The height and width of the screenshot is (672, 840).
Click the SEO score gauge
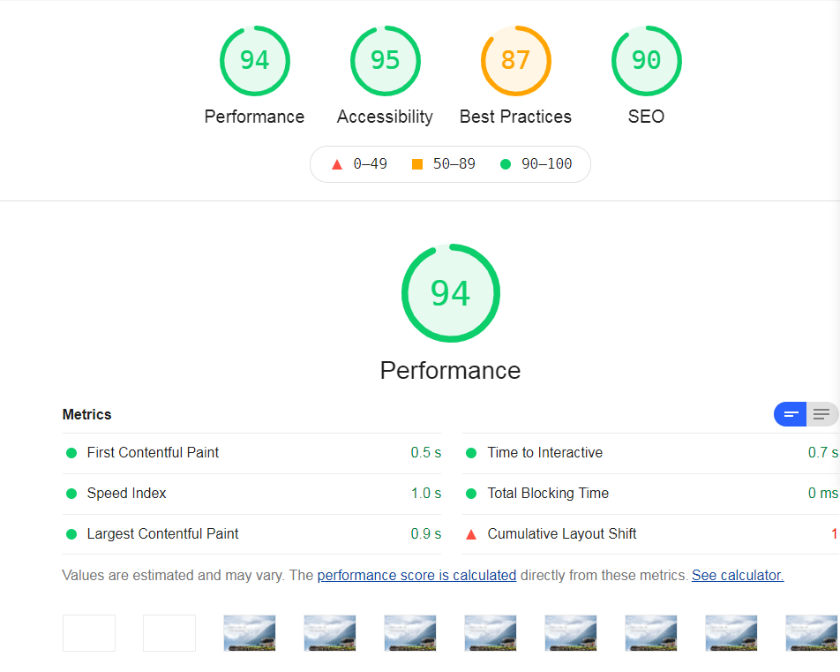(646, 61)
